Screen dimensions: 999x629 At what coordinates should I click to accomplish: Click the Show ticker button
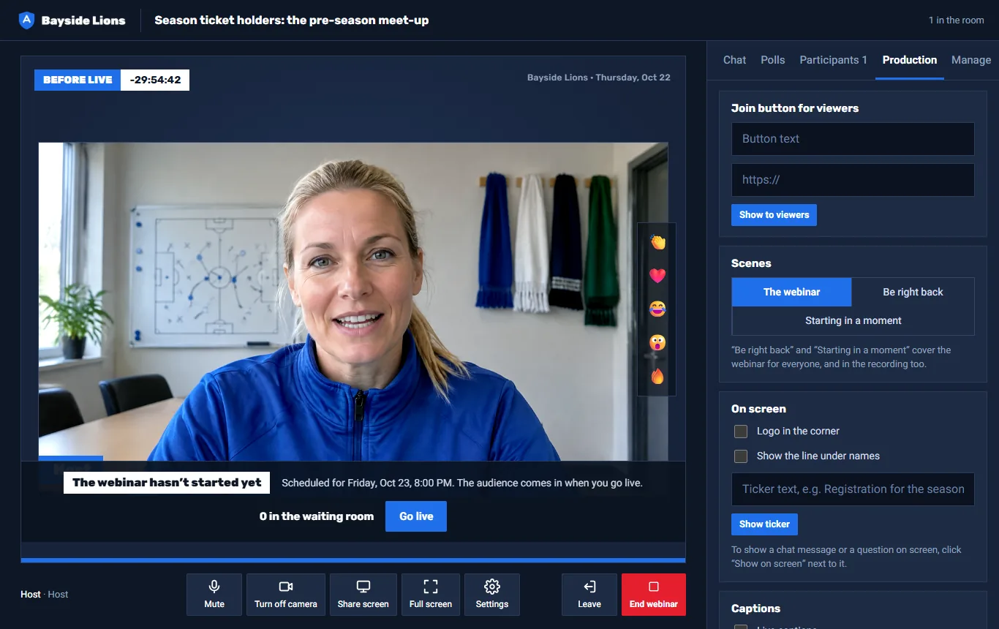click(x=764, y=524)
